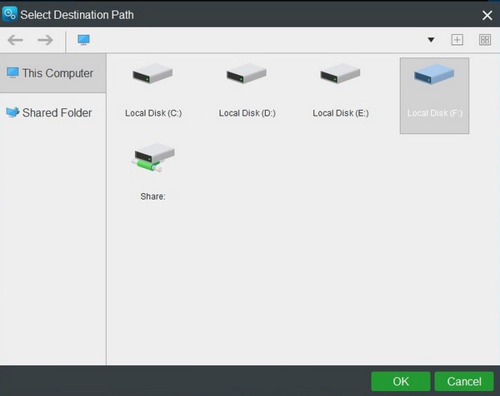Create a new folder with plus icon
Image resolution: width=500 pixels, height=396 pixels.
[x=457, y=40]
